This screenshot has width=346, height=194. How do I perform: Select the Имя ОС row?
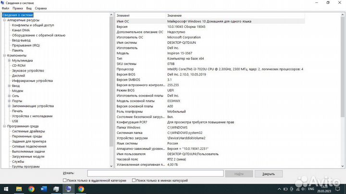210,22
